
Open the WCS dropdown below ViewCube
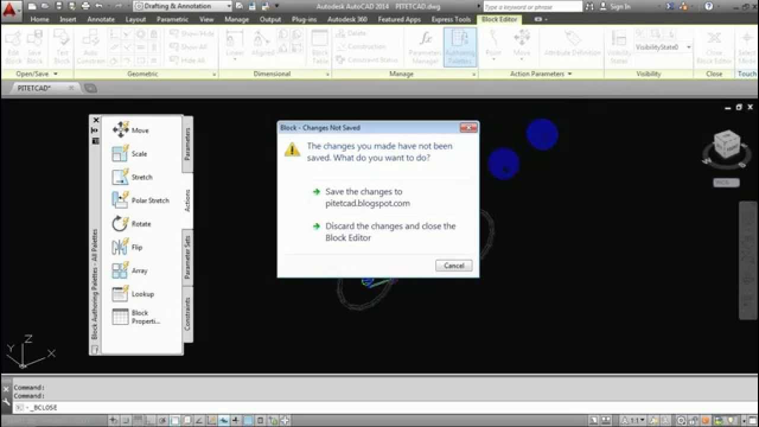tap(726, 183)
